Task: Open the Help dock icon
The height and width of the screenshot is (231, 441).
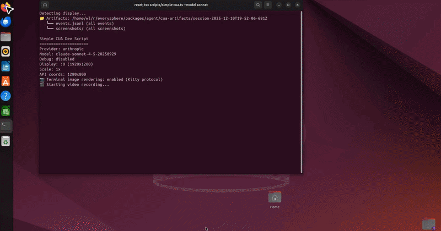Action: (x=6, y=96)
